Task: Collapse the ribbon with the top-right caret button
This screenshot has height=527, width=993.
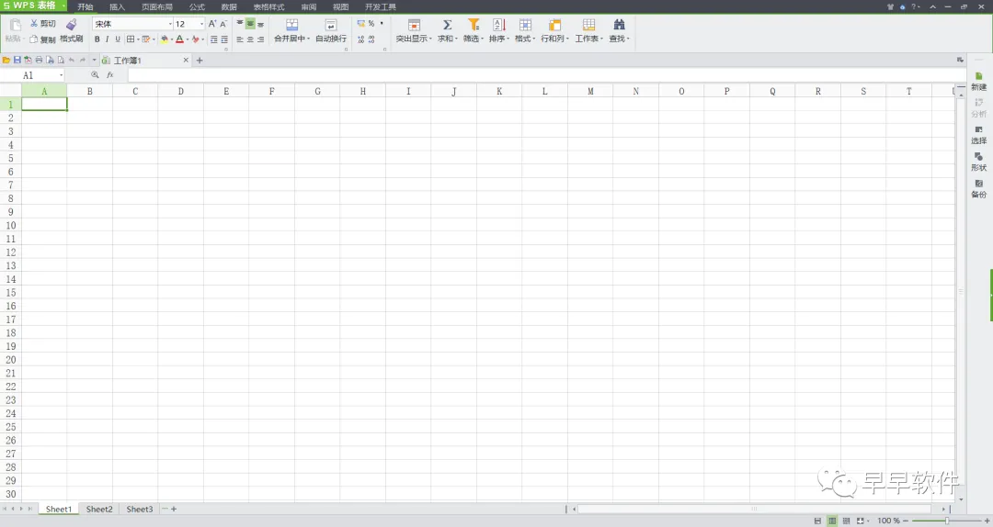Action: click(x=933, y=6)
